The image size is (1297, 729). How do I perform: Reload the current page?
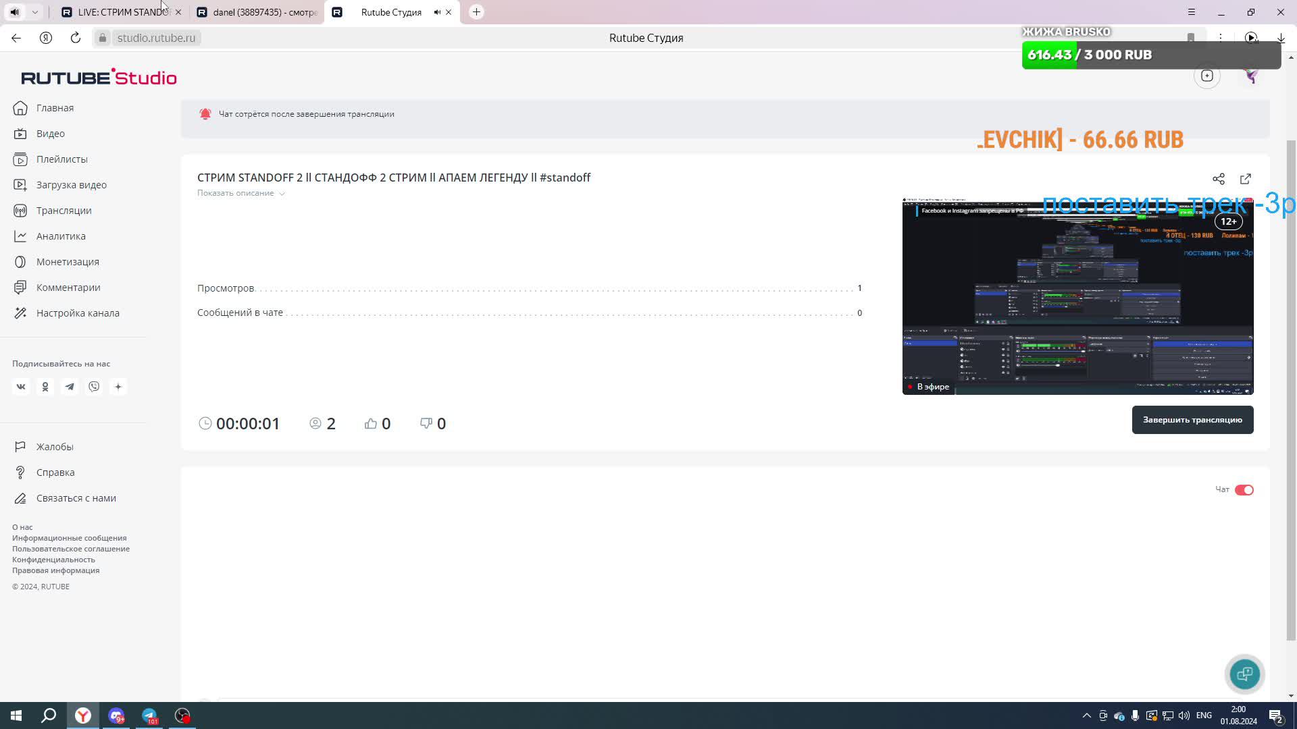[x=76, y=38]
